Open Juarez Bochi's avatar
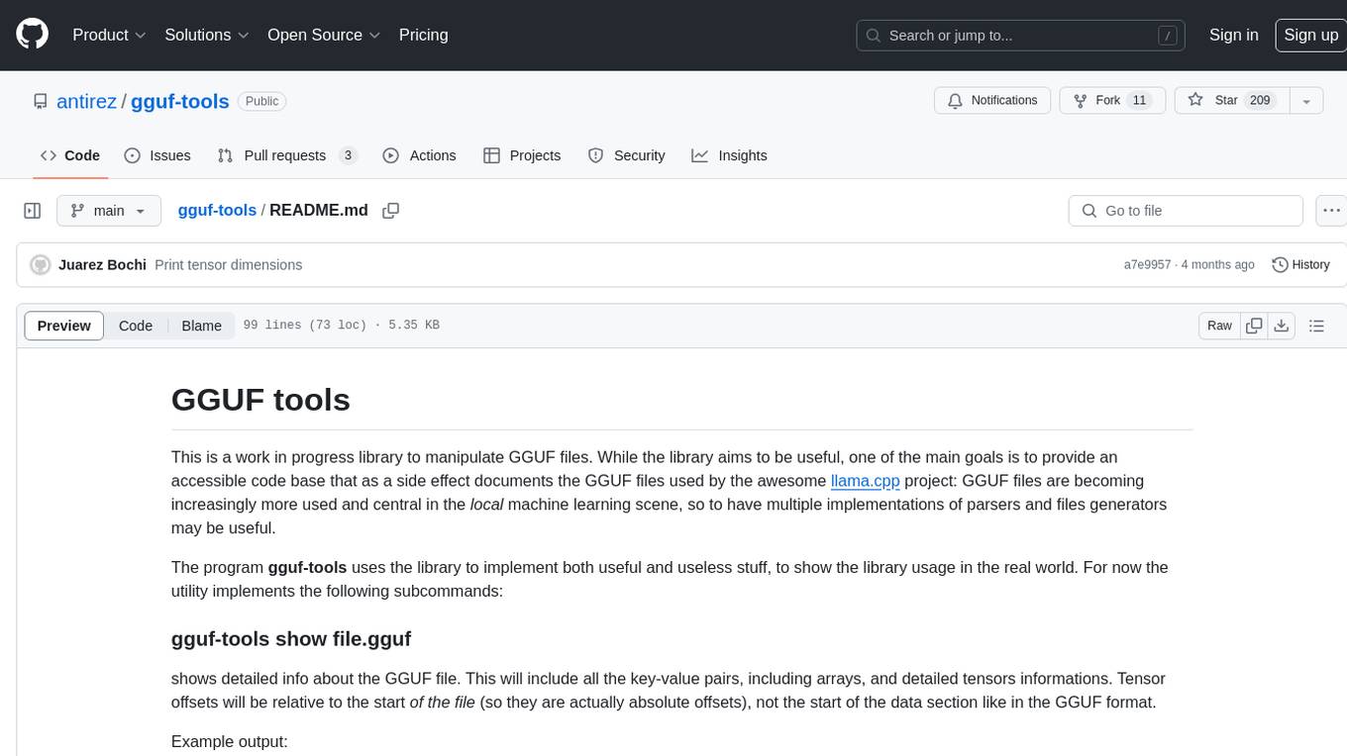The width and height of the screenshot is (1347, 756). (41, 265)
